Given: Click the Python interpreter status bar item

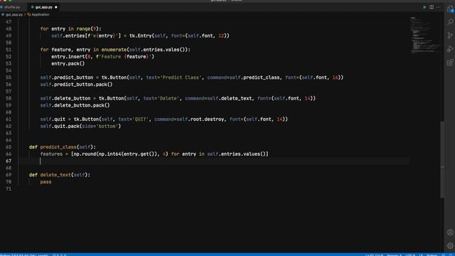Looking at the screenshot, I should [x=24, y=255].
